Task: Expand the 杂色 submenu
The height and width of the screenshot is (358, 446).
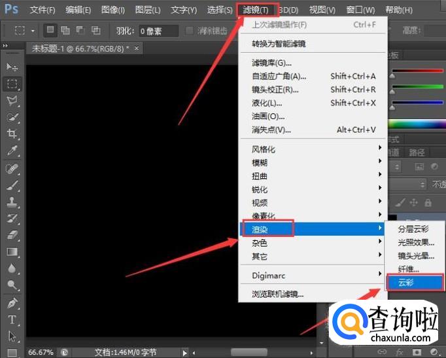Action: 313,243
